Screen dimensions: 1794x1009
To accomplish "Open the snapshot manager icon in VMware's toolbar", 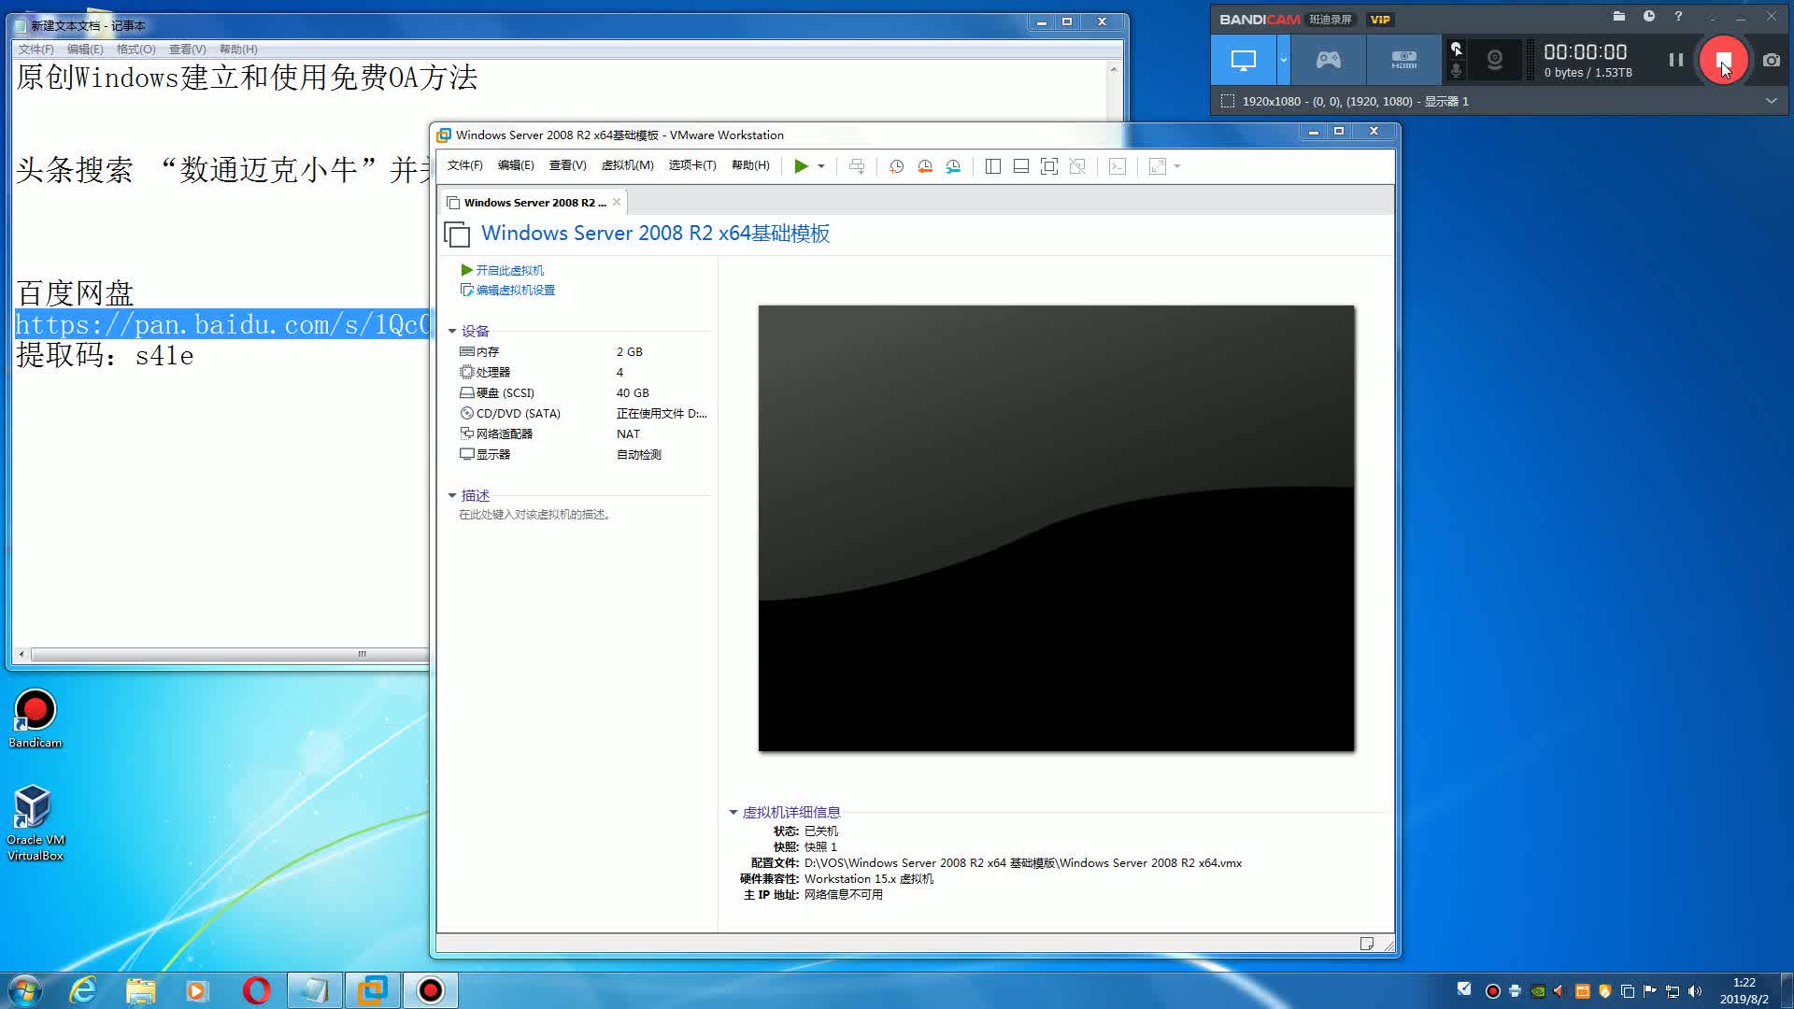I will pos(953,166).
